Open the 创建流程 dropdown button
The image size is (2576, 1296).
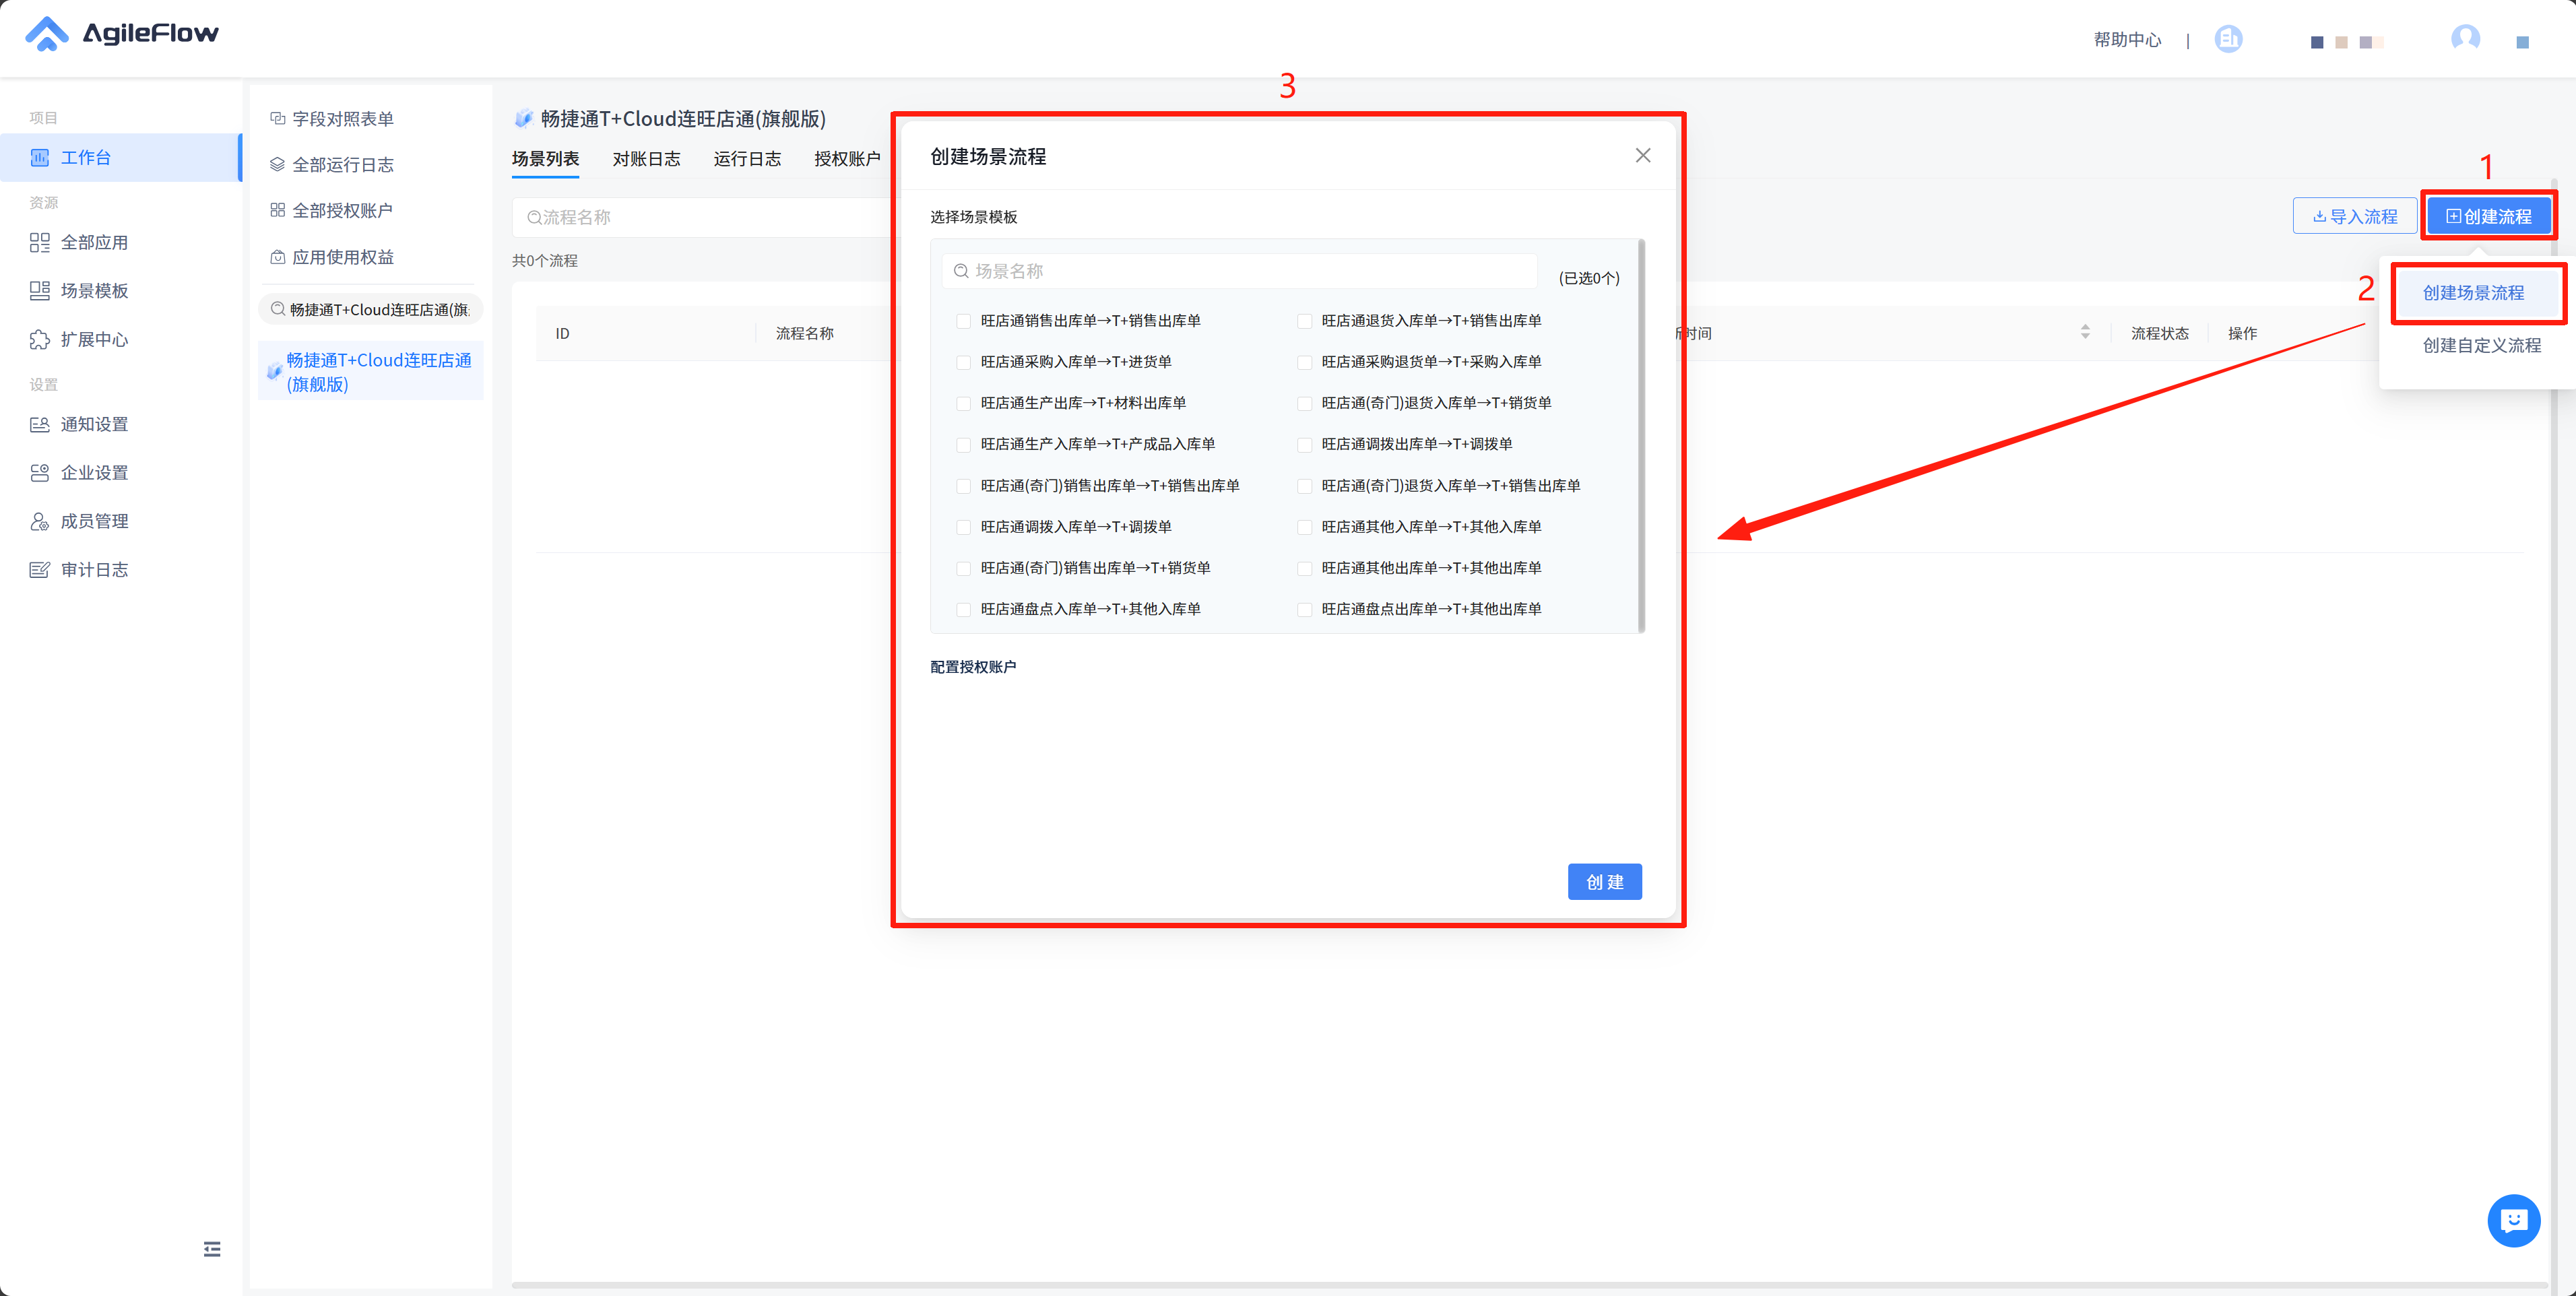point(2488,216)
